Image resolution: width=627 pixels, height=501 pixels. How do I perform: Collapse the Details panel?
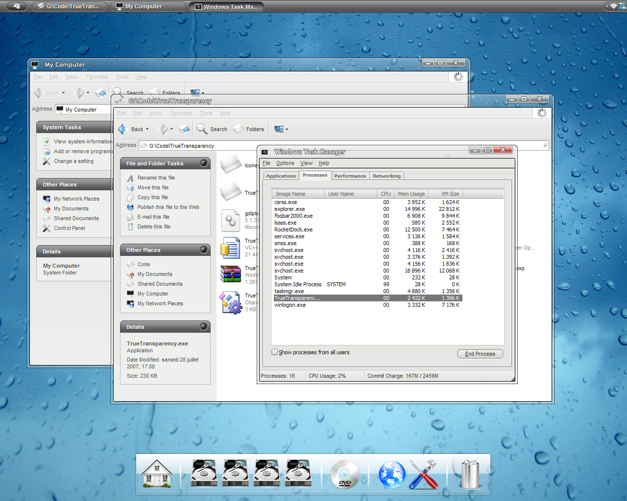tap(204, 327)
